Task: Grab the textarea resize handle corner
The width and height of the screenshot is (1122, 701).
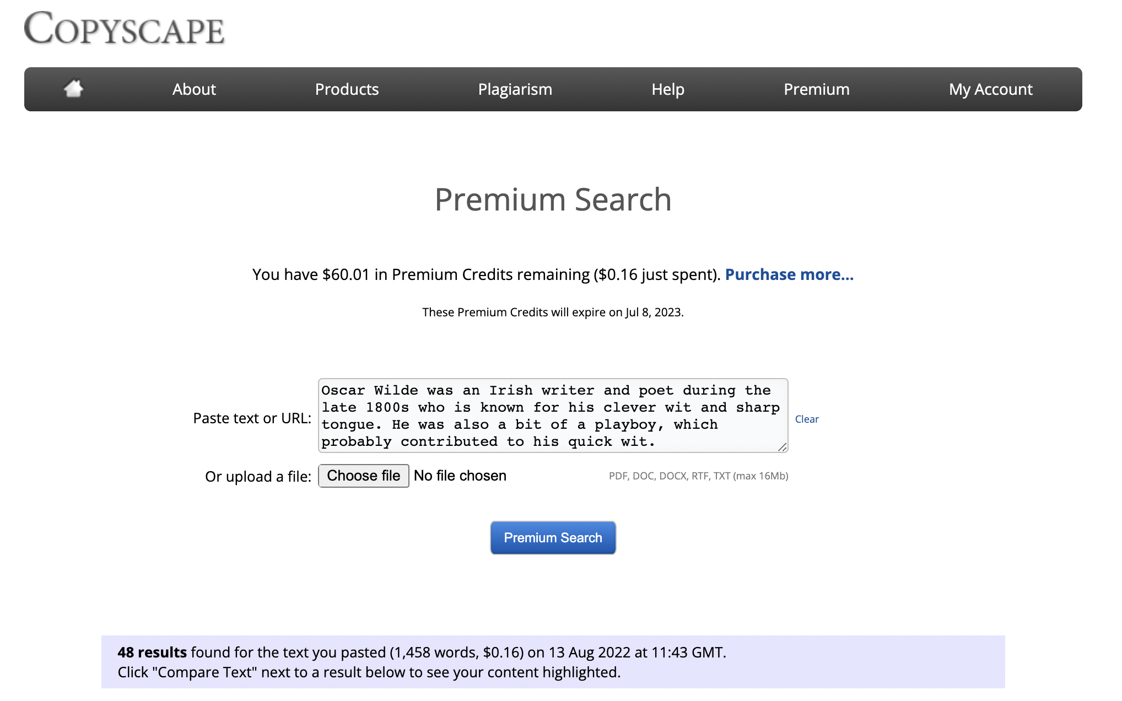Action: point(783,447)
